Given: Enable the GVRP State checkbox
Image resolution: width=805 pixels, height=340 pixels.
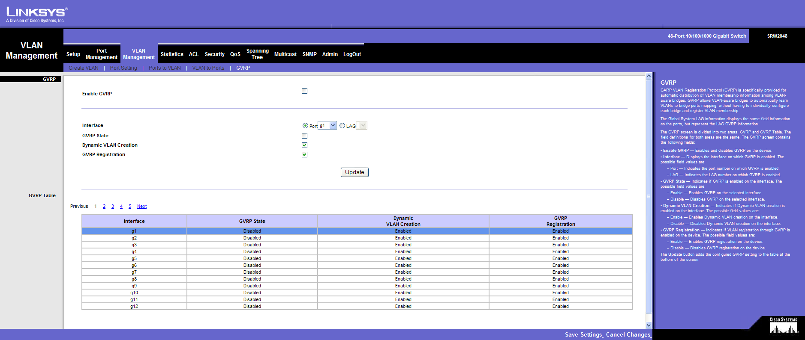Looking at the screenshot, I should (304, 136).
